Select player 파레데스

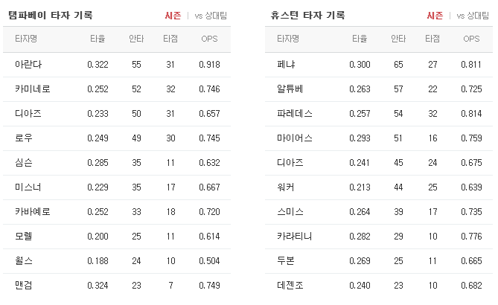(294, 114)
